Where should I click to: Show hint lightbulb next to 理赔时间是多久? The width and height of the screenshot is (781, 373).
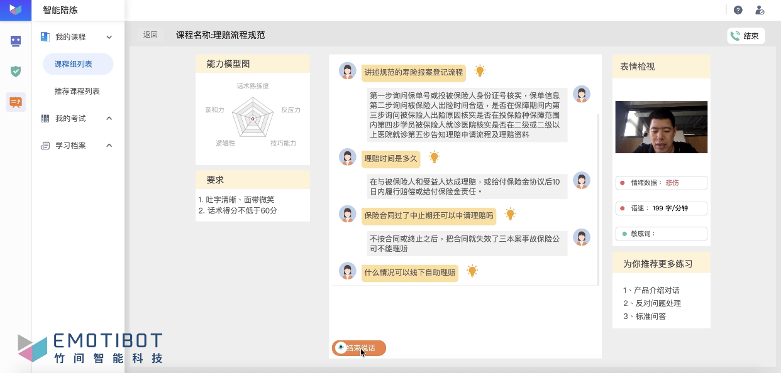tap(434, 158)
